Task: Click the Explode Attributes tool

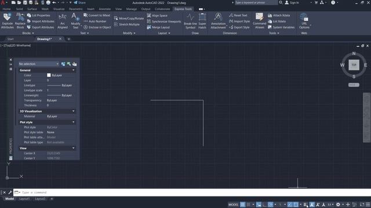Action: pos(8,21)
